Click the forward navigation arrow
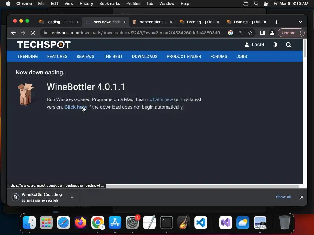Viewport: 314px width, 235px height. (23, 33)
